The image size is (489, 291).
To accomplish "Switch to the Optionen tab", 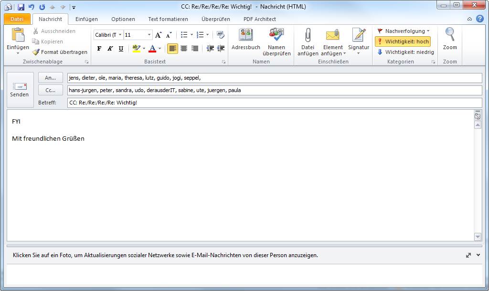I will click(x=123, y=19).
